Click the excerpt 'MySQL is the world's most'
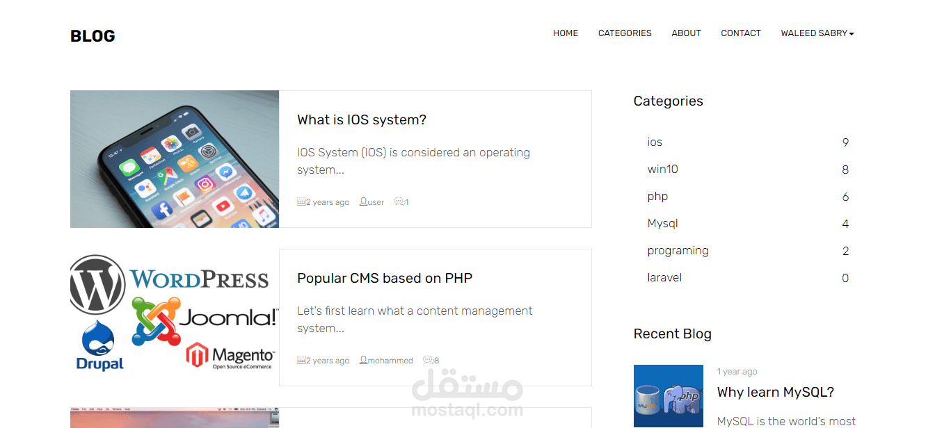Image resolution: width=935 pixels, height=428 pixels. coord(786,421)
